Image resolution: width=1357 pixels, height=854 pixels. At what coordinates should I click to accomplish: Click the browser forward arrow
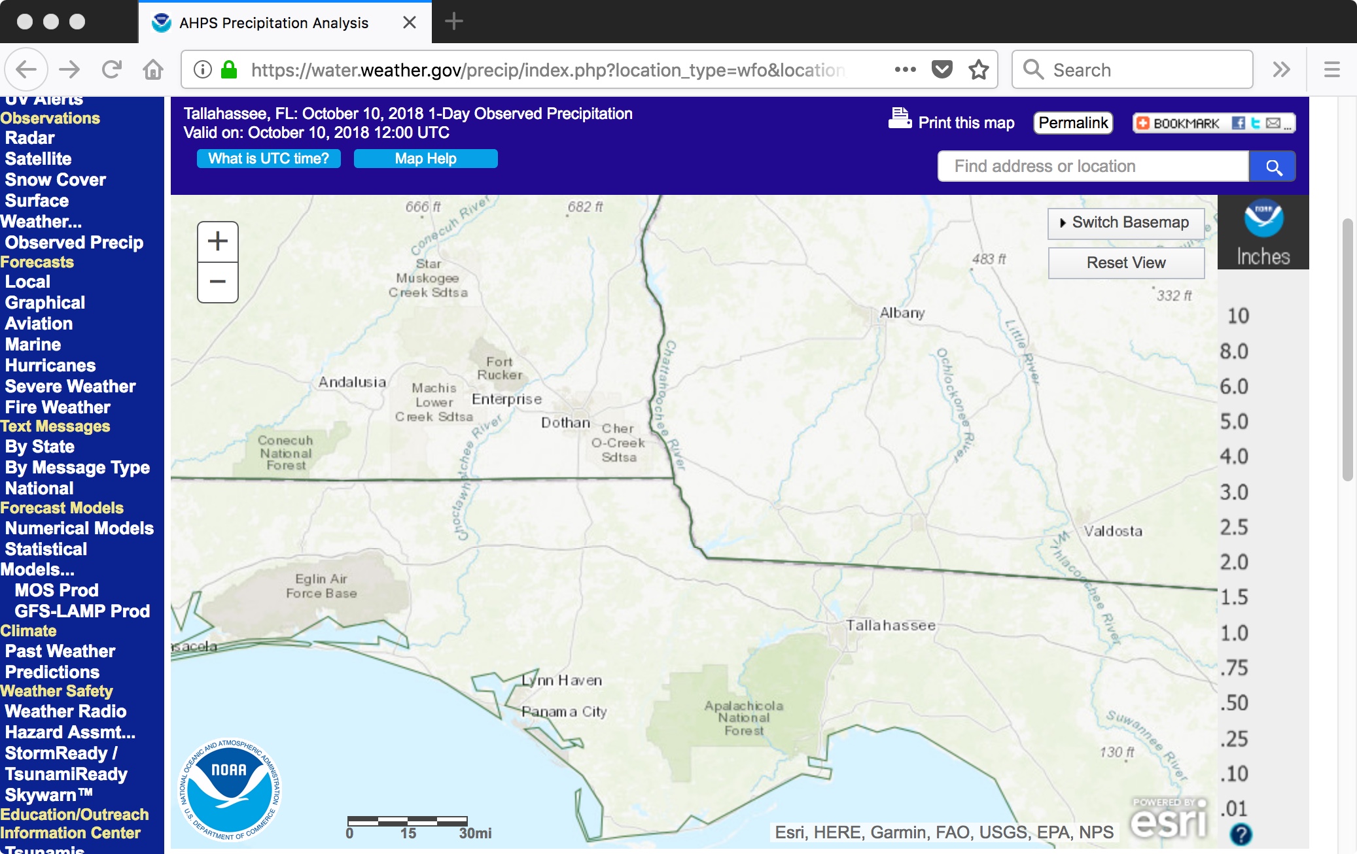point(69,69)
